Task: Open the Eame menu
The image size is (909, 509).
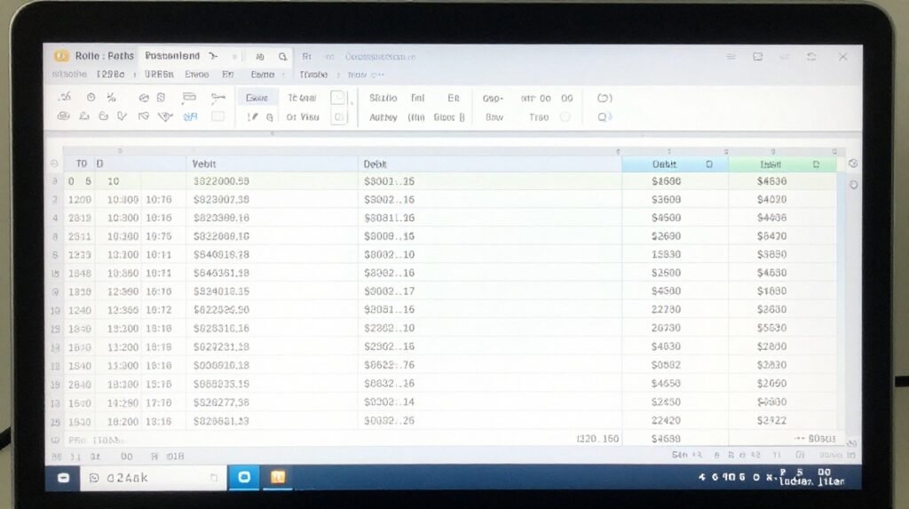Action: [263, 75]
